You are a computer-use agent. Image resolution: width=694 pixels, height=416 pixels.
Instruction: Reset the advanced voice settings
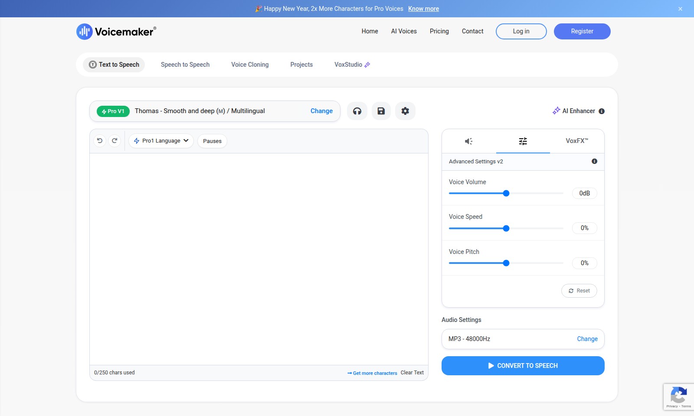(x=579, y=291)
